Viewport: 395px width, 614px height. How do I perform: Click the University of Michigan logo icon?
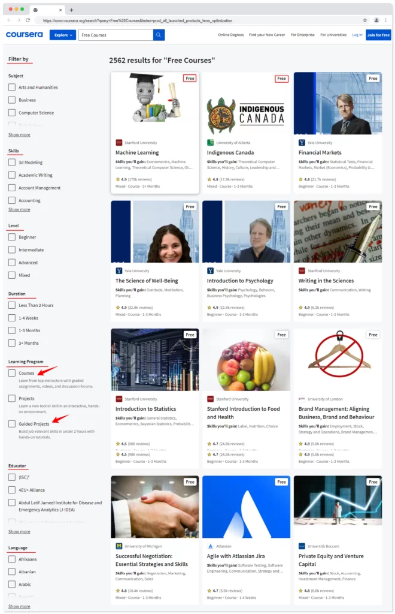tap(118, 546)
